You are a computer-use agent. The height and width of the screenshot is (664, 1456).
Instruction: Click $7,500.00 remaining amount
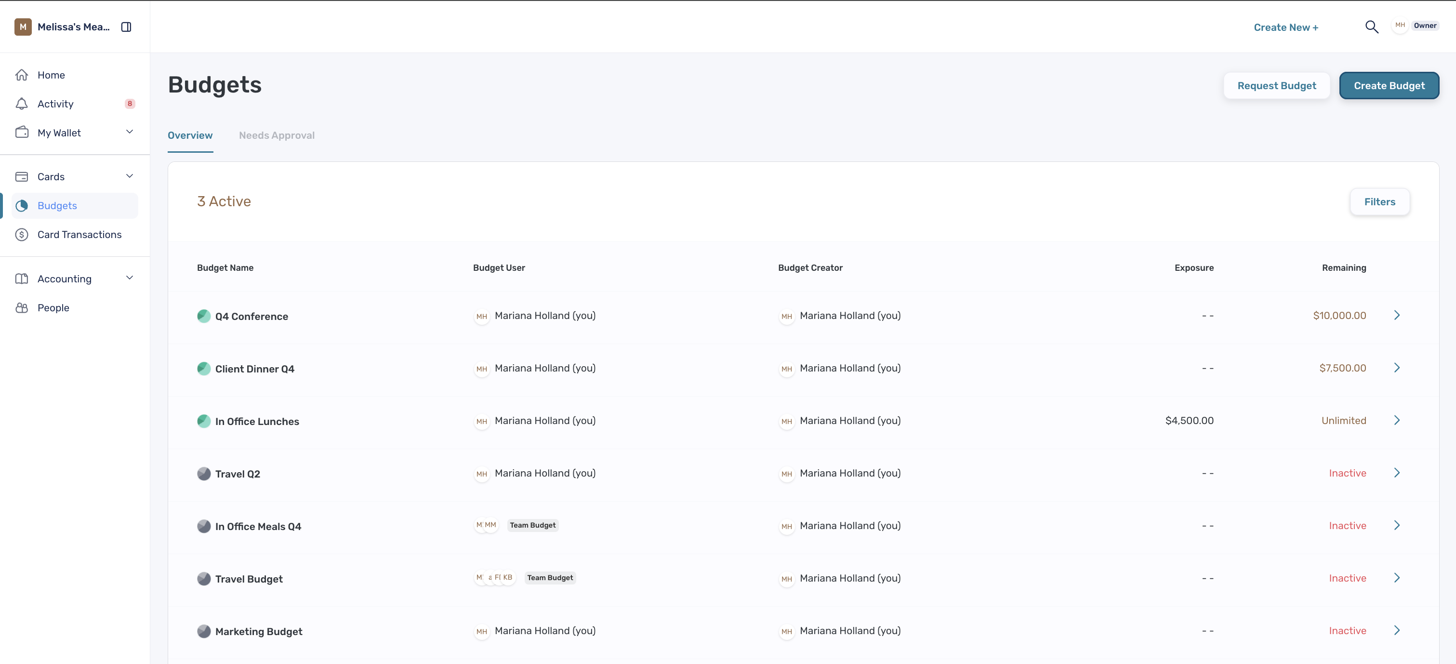tap(1342, 368)
